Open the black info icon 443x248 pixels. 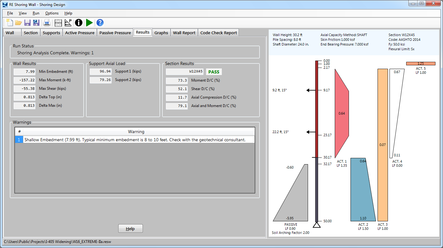click(x=79, y=23)
